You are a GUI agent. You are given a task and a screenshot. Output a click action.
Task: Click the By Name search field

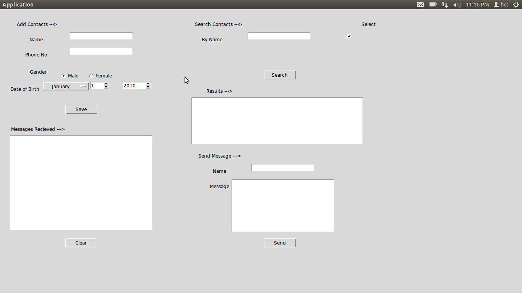[279, 36]
